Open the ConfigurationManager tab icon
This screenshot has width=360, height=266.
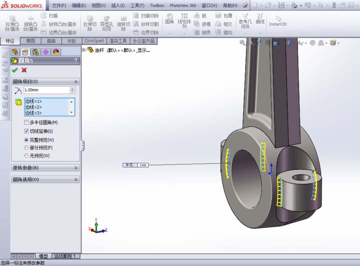[35, 52]
